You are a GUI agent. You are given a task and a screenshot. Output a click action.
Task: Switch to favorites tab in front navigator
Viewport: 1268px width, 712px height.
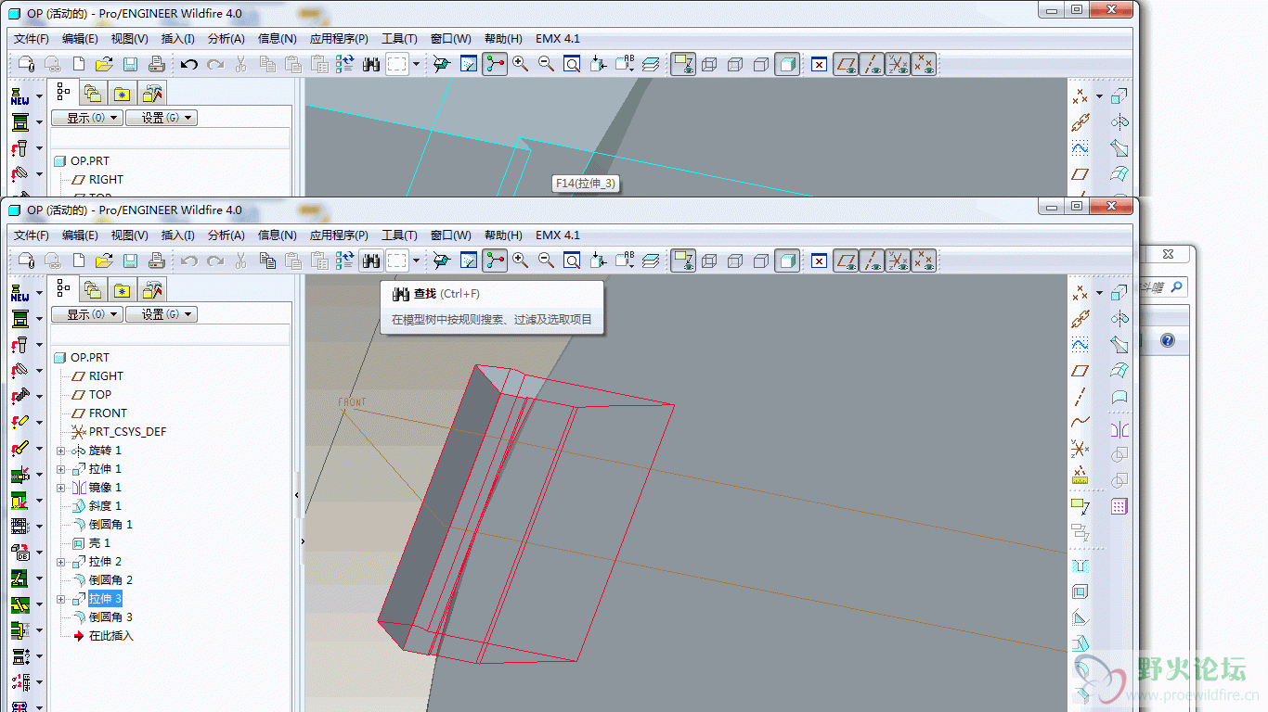[x=122, y=289]
